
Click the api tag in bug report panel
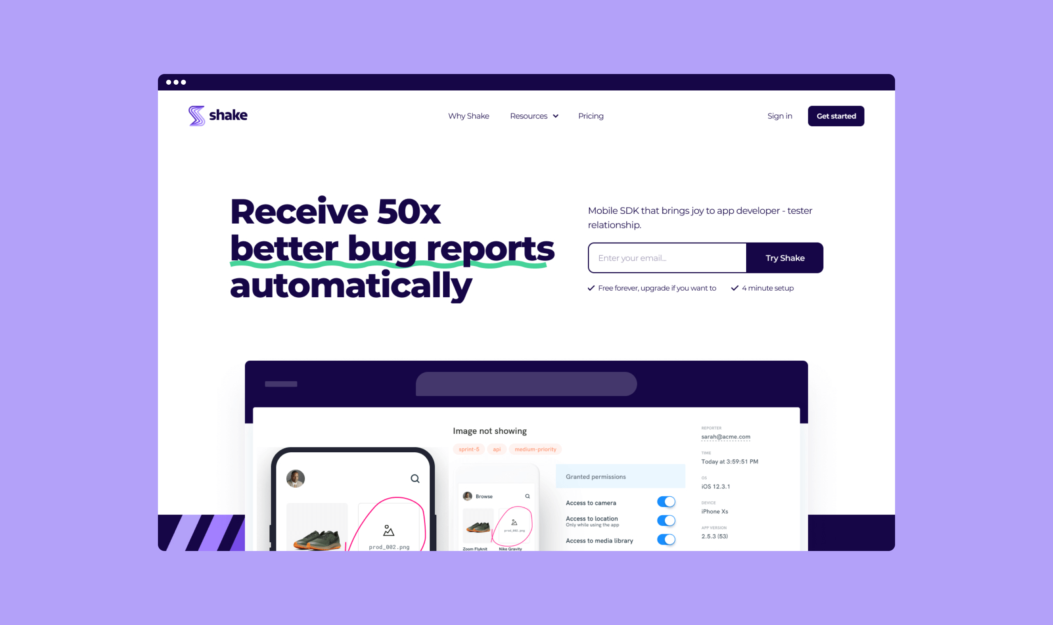point(495,449)
